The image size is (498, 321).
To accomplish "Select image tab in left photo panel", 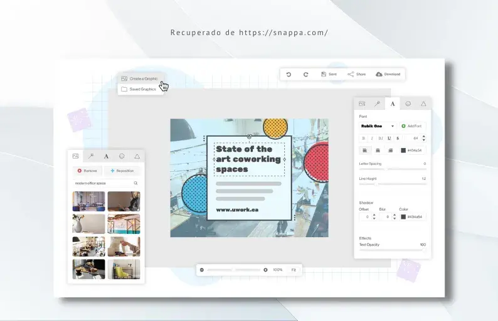I will pos(75,156).
